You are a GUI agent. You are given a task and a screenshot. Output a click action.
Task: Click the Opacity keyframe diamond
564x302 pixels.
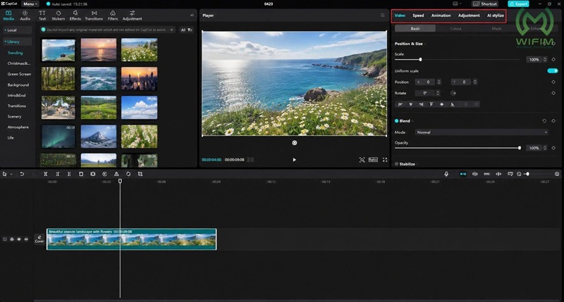553,148
